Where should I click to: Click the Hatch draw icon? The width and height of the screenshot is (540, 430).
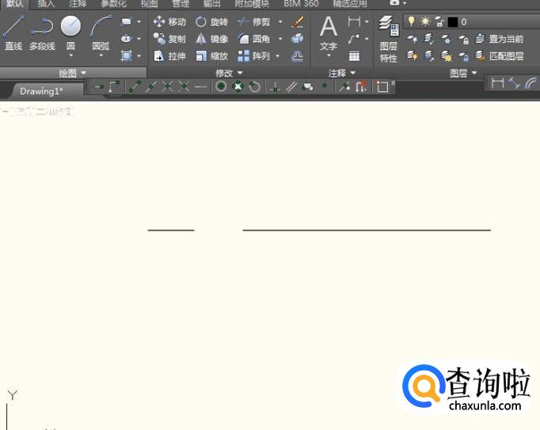(127, 55)
